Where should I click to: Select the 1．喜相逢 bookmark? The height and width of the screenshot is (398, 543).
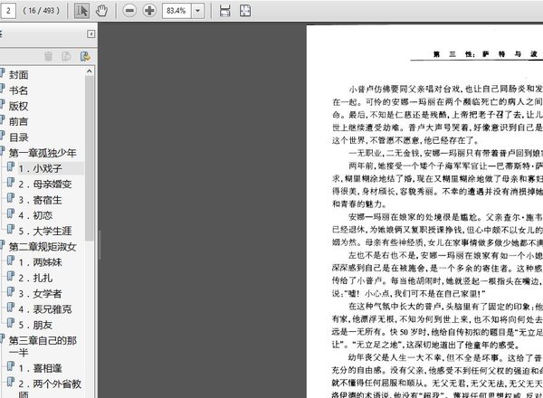click(40, 368)
